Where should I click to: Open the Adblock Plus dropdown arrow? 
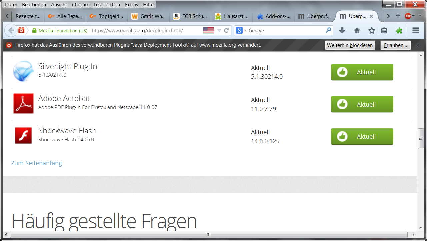pyautogui.click(x=413, y=16)
